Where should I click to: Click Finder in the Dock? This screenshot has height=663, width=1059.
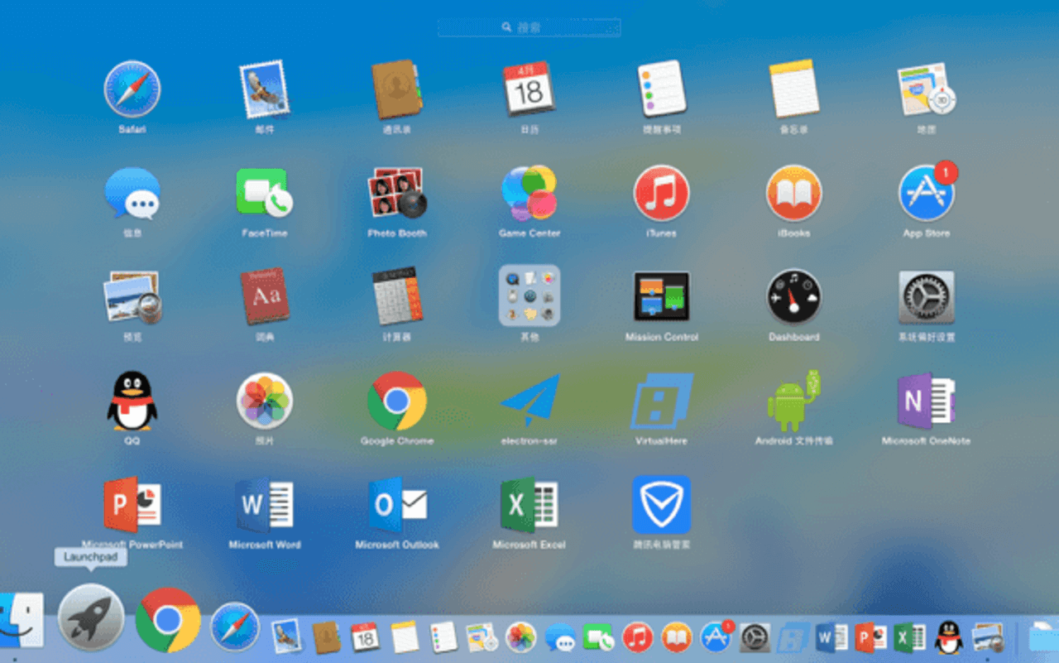pyautogui.click(x=20, y=621)
